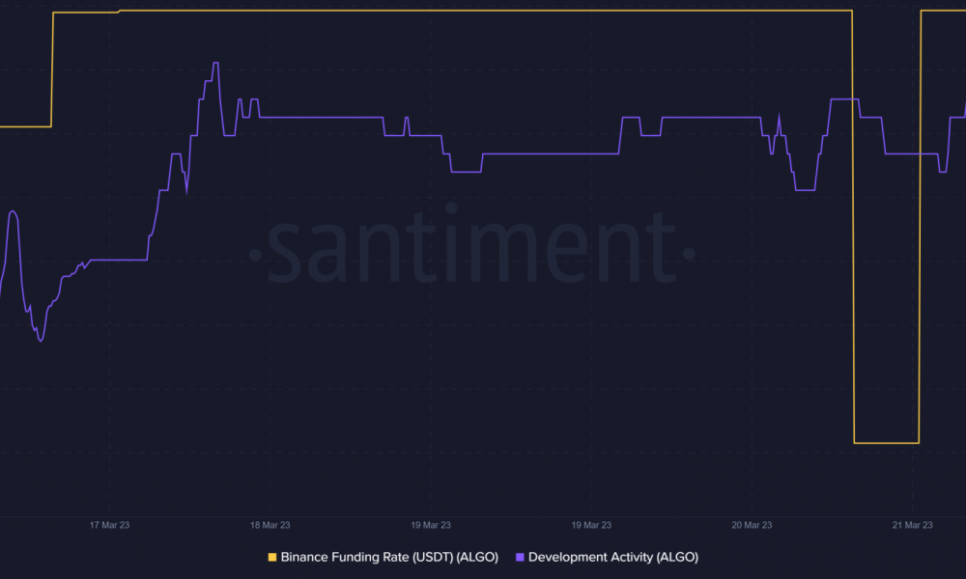
Task: Select the 20 Mar 23 axis date label
Action: pos(752,525)
